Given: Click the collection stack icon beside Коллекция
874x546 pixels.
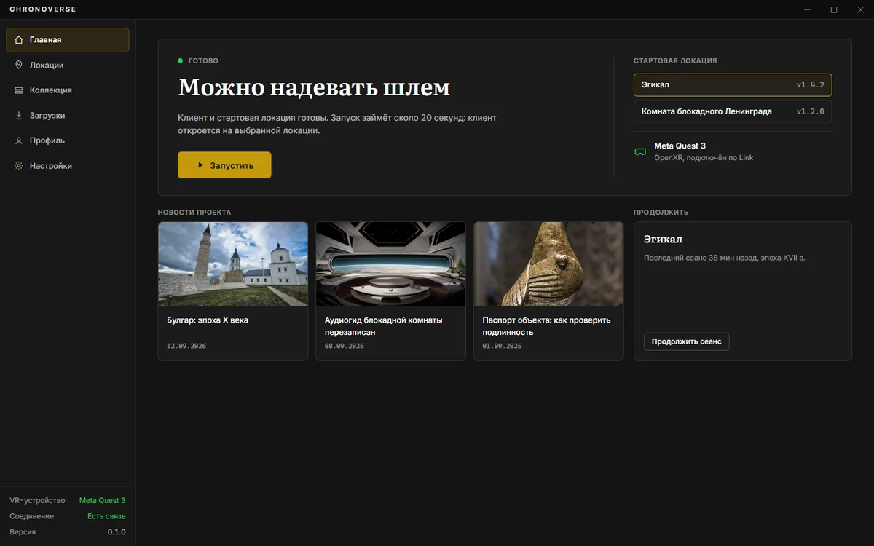Looking at the screenshot, I should [19, 90].
